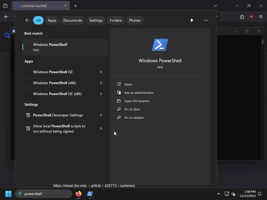
Task: Click the muted volume tray icon
Action: [x=233, y=194]
